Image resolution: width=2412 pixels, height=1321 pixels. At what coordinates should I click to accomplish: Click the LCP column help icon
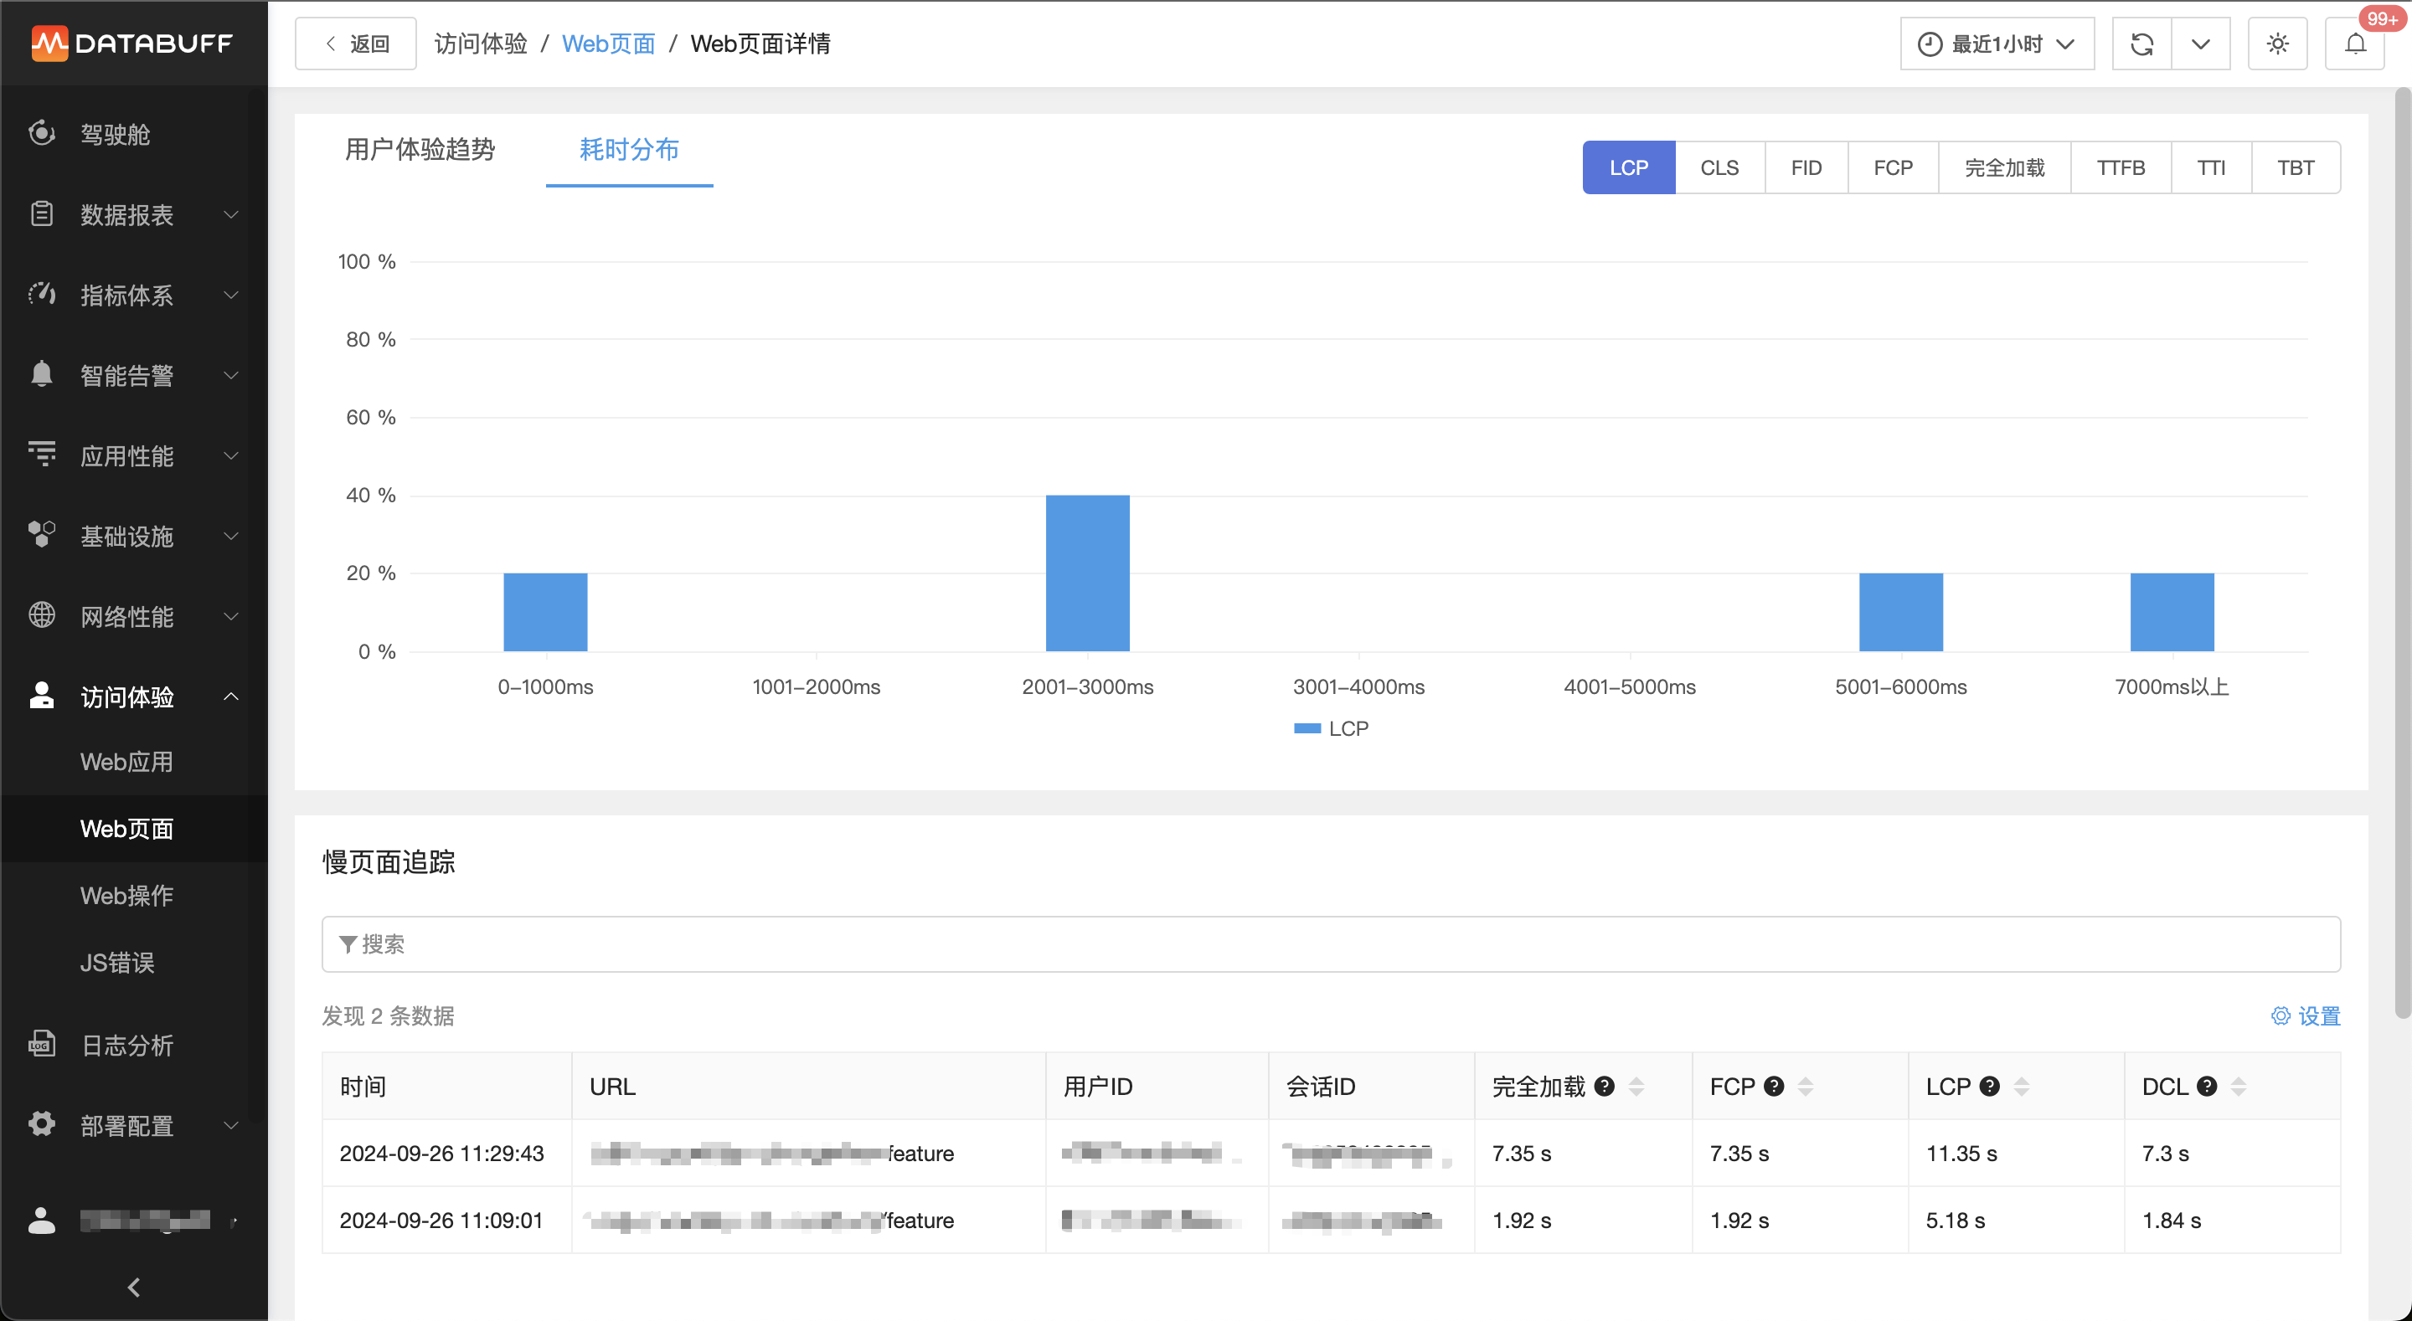(1990, 1087)
